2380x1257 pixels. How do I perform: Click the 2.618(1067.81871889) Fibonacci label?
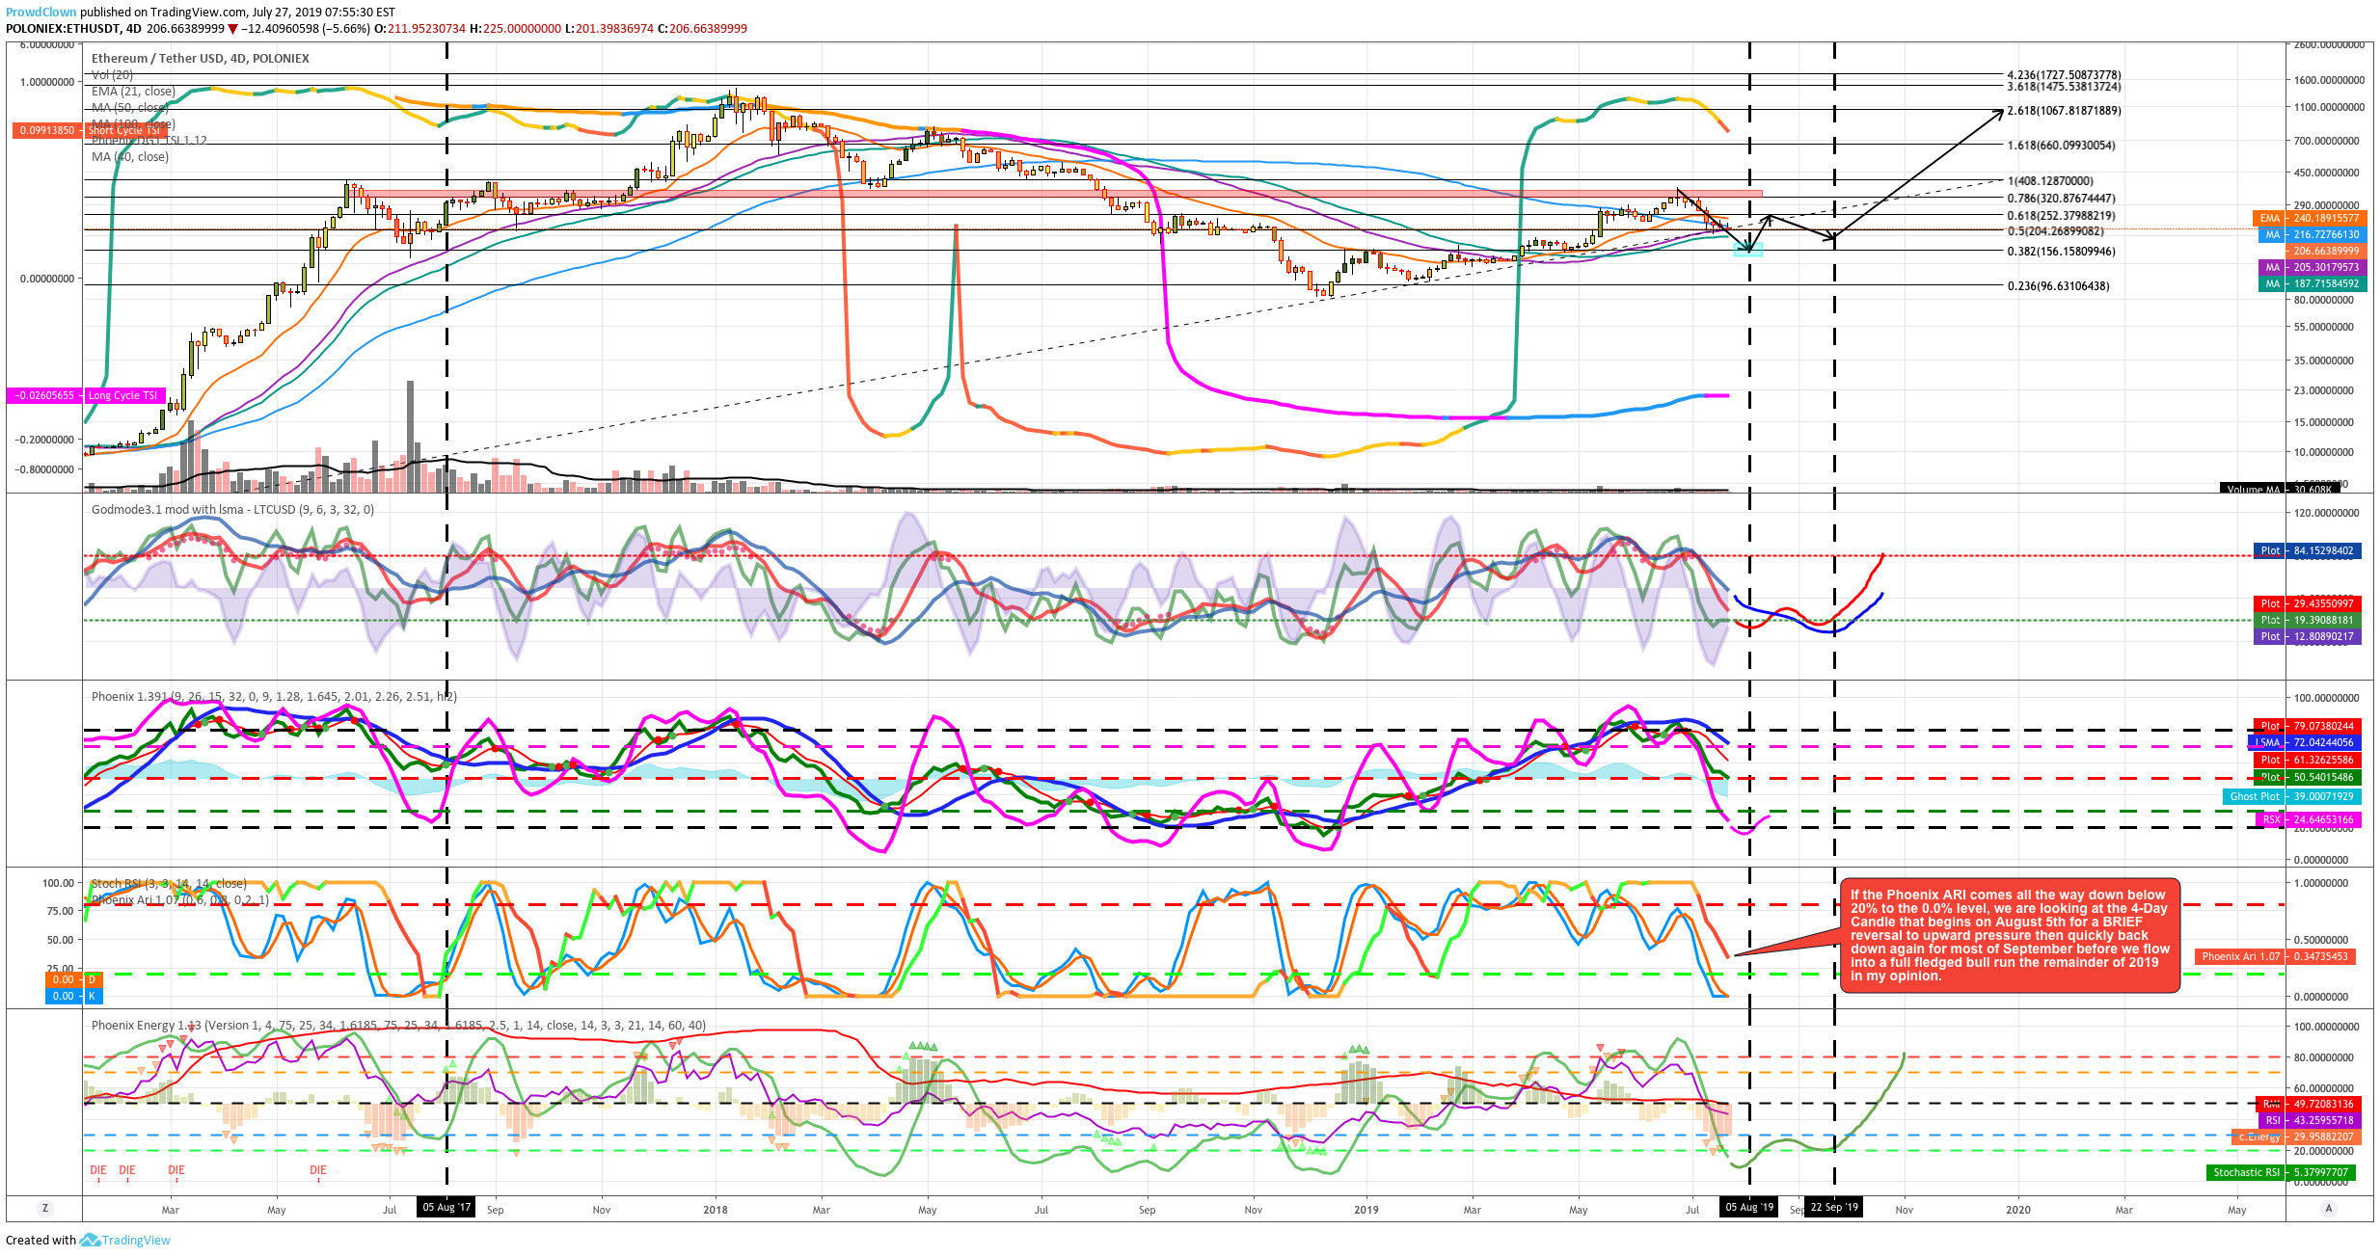pos(2064,111)
